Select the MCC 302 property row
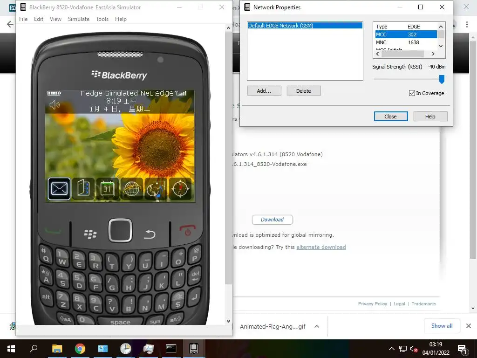 406,34
